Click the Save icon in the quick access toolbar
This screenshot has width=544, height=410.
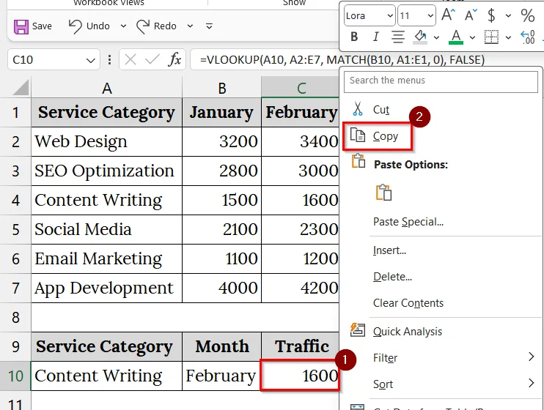point(21,26)
